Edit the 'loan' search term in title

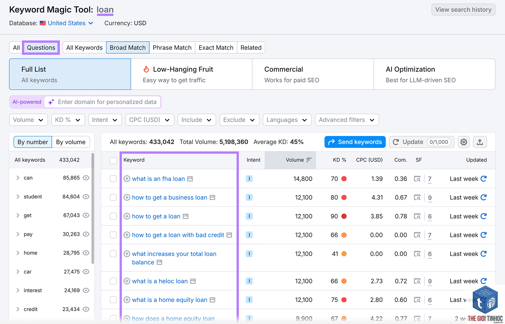click(x=105, y=10)
